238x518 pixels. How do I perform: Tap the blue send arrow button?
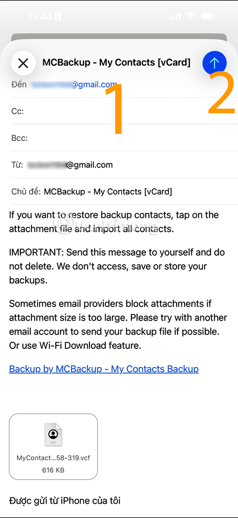(x=214, y=63)
